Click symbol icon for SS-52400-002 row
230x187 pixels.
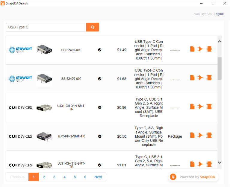point(200,78)
